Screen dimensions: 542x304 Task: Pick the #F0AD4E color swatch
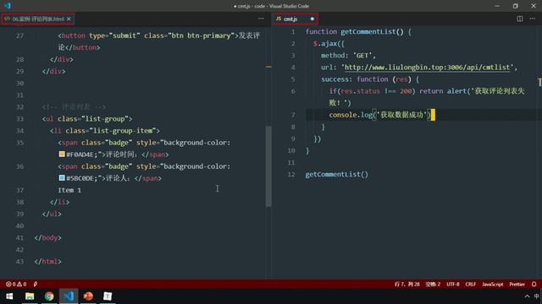62,154
